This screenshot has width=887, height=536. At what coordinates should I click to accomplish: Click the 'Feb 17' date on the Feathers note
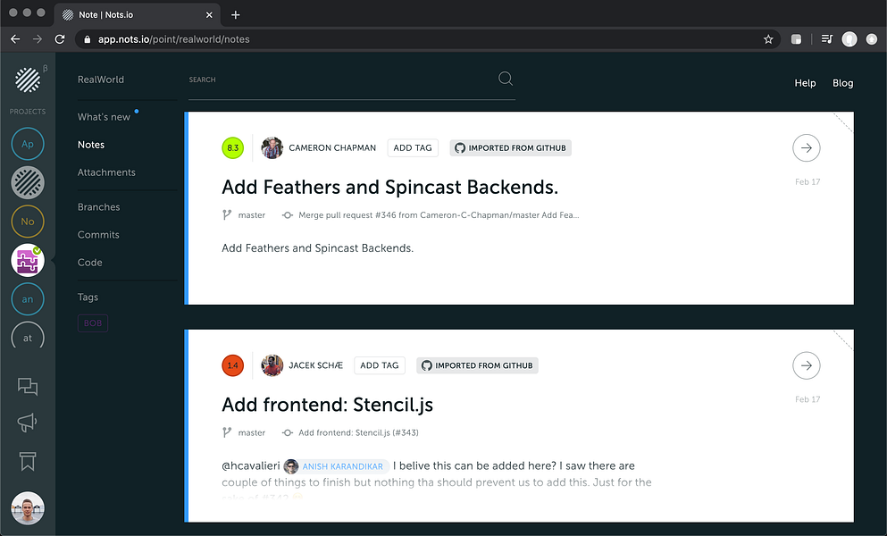808,181
